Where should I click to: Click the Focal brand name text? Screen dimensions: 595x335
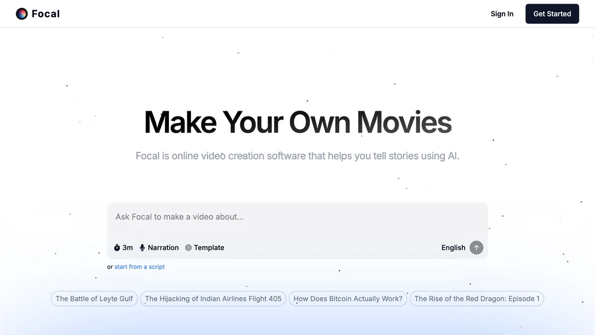tap(46, 14)
